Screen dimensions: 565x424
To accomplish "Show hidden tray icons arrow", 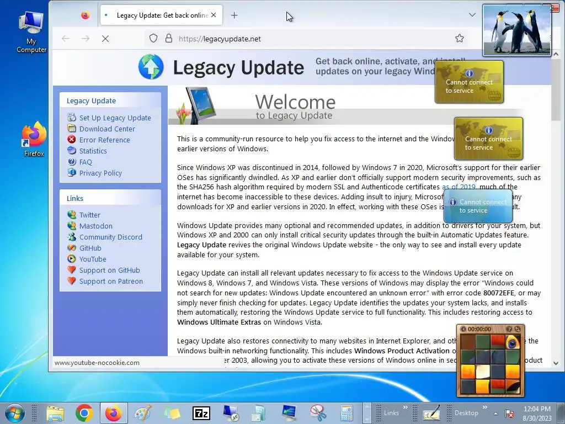I will coord(496,414).
